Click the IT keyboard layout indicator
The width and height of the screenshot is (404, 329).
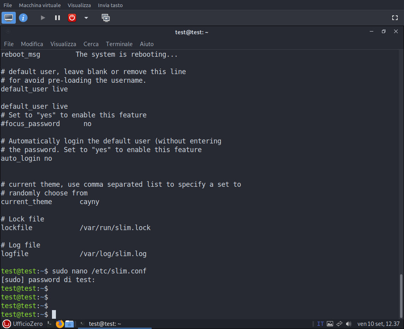coord(320,324)
